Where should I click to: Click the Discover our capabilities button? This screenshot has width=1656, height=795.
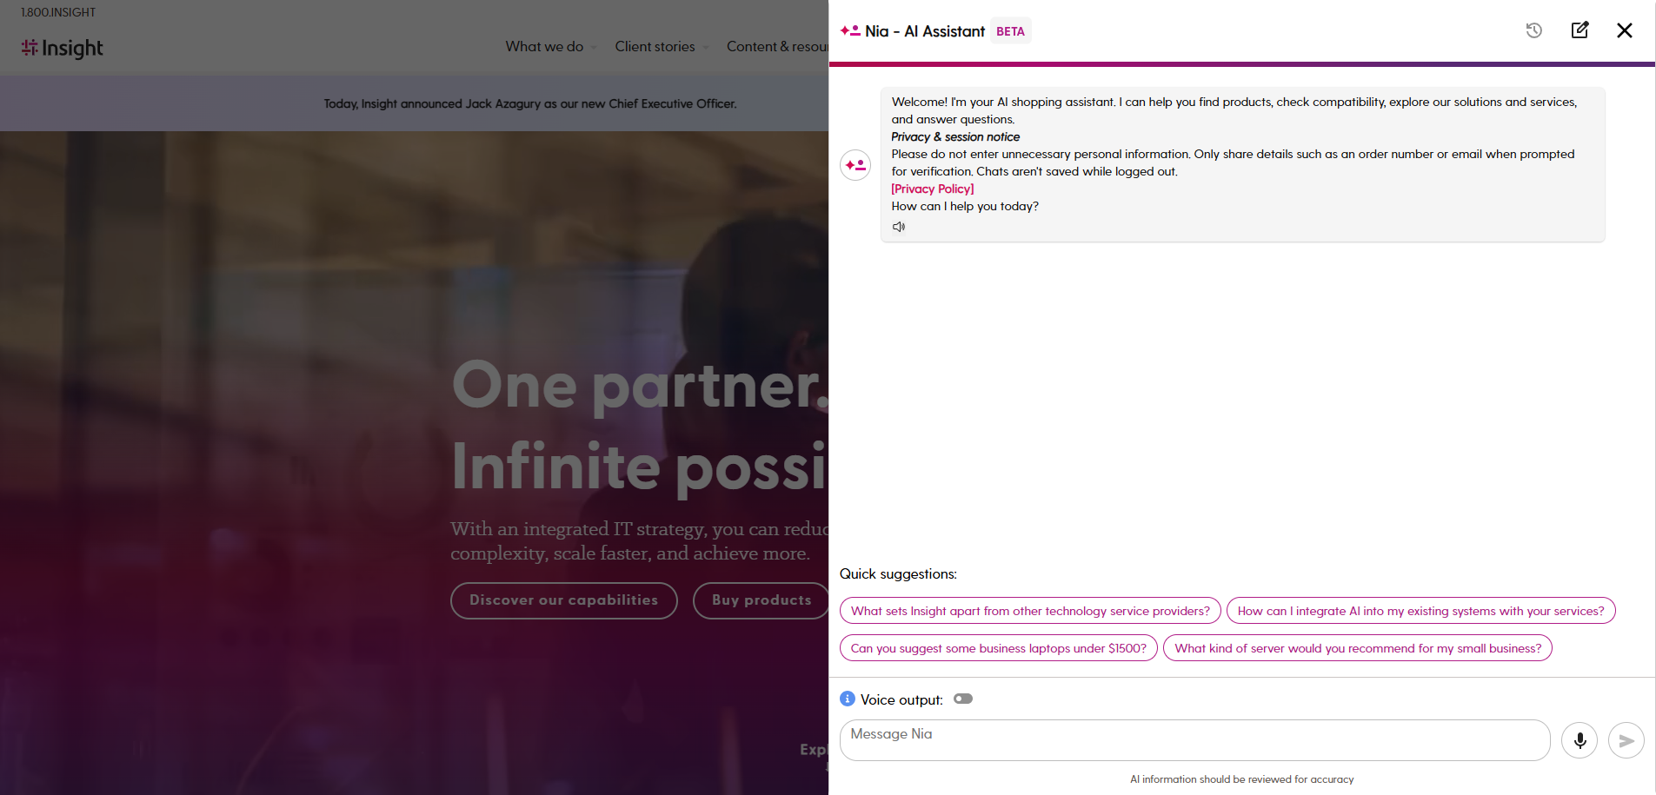563,600
